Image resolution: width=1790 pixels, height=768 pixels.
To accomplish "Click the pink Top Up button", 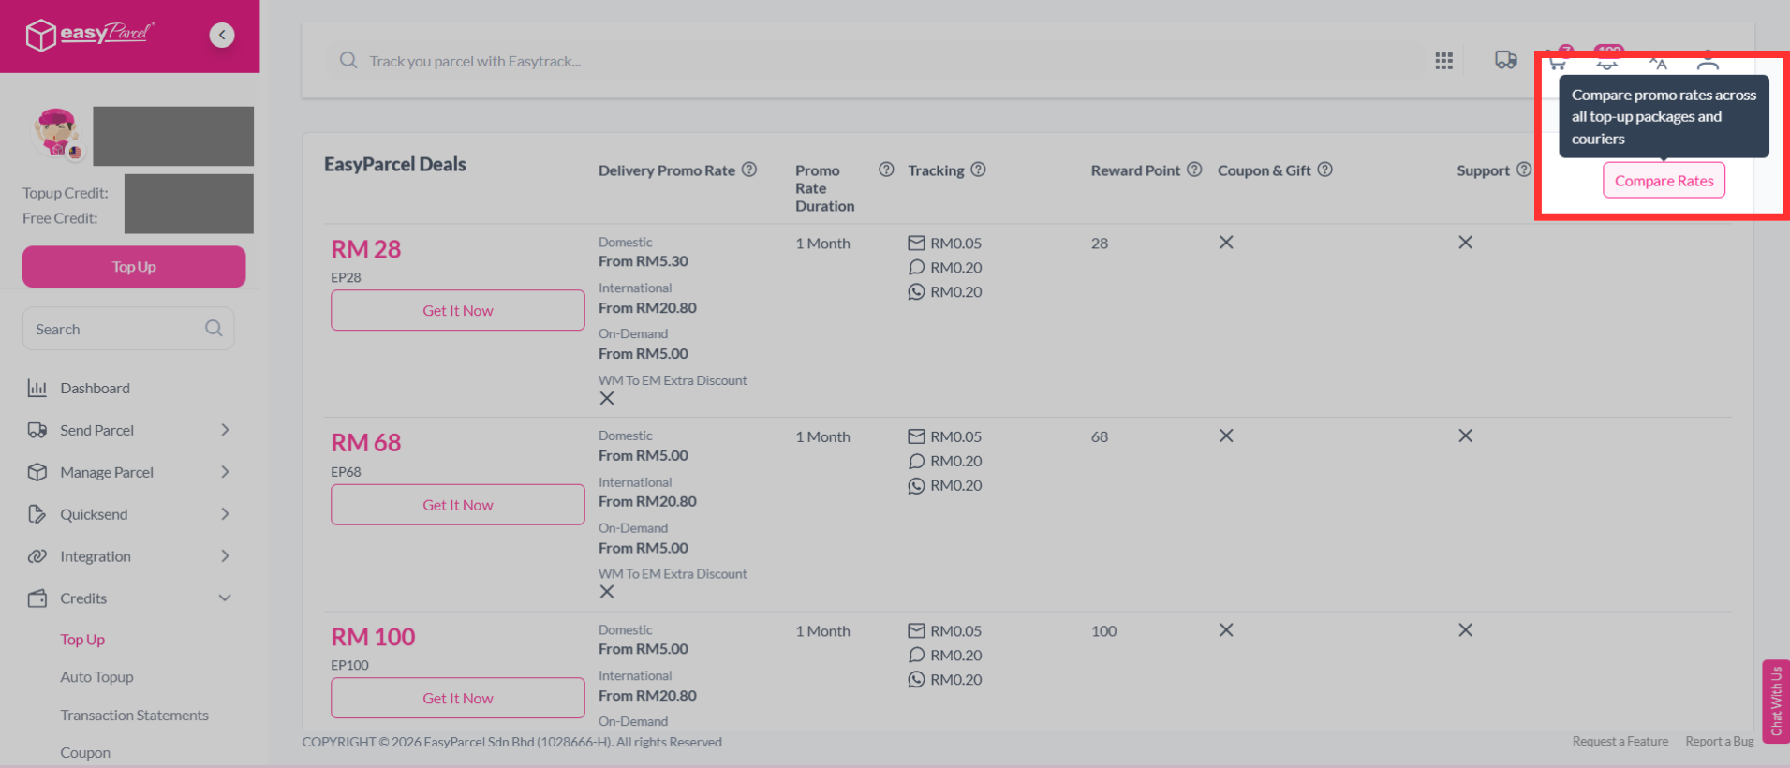I will (x=134, y=267).
